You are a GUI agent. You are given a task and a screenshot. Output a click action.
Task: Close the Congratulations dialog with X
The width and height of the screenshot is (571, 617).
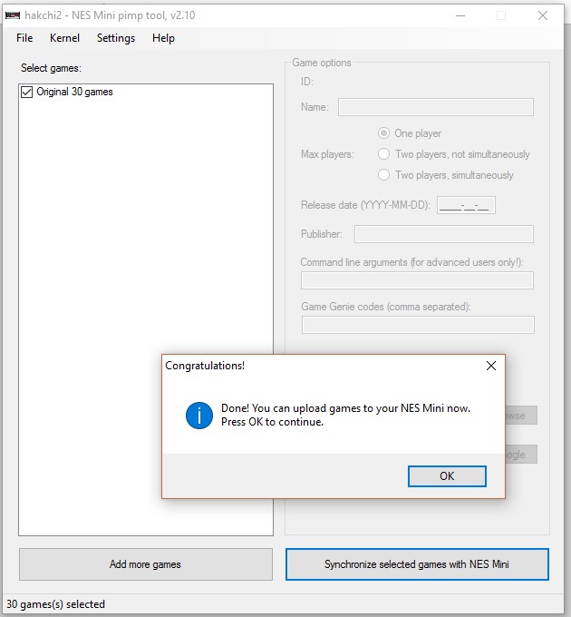(491, 366)
